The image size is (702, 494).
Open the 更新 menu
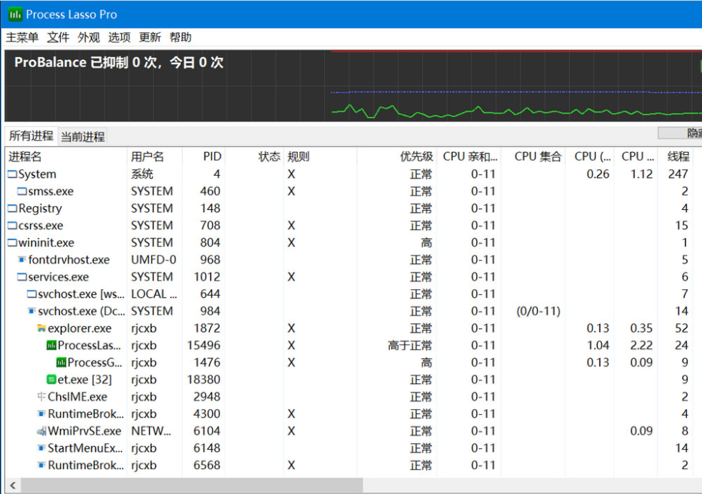149,37
